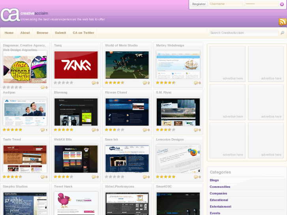287x215 pixels.
Task: Open comments bubble for Lemorios Designs
Action: click(x=196, y=177)
